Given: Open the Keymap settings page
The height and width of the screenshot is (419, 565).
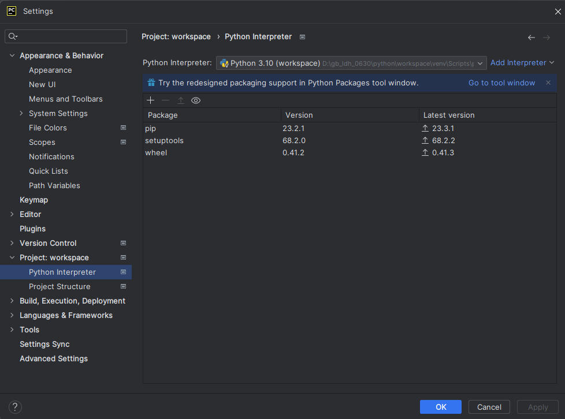Looking at the screenshot, I should 34,200.
